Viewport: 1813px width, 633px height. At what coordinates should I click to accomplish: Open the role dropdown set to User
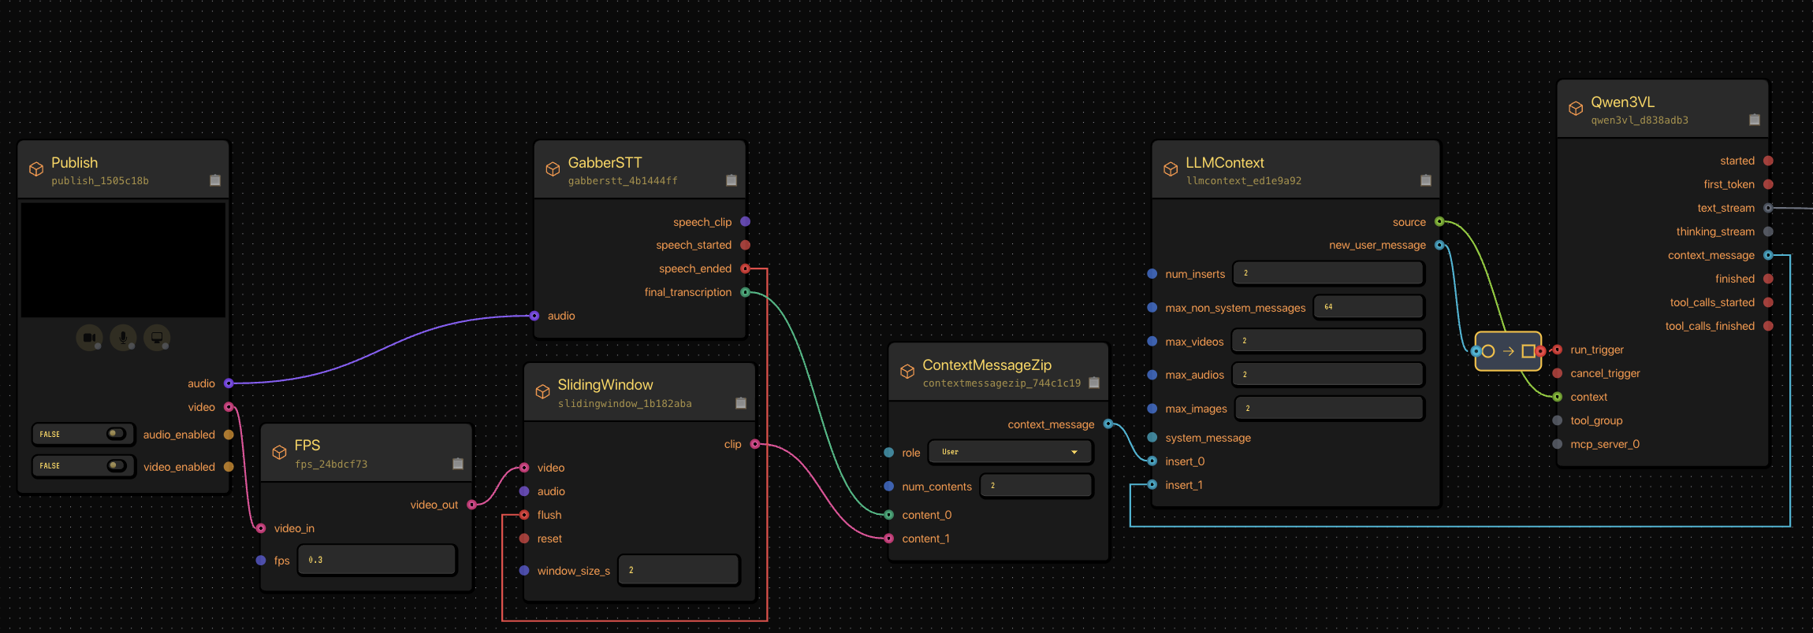(1011, 452)
